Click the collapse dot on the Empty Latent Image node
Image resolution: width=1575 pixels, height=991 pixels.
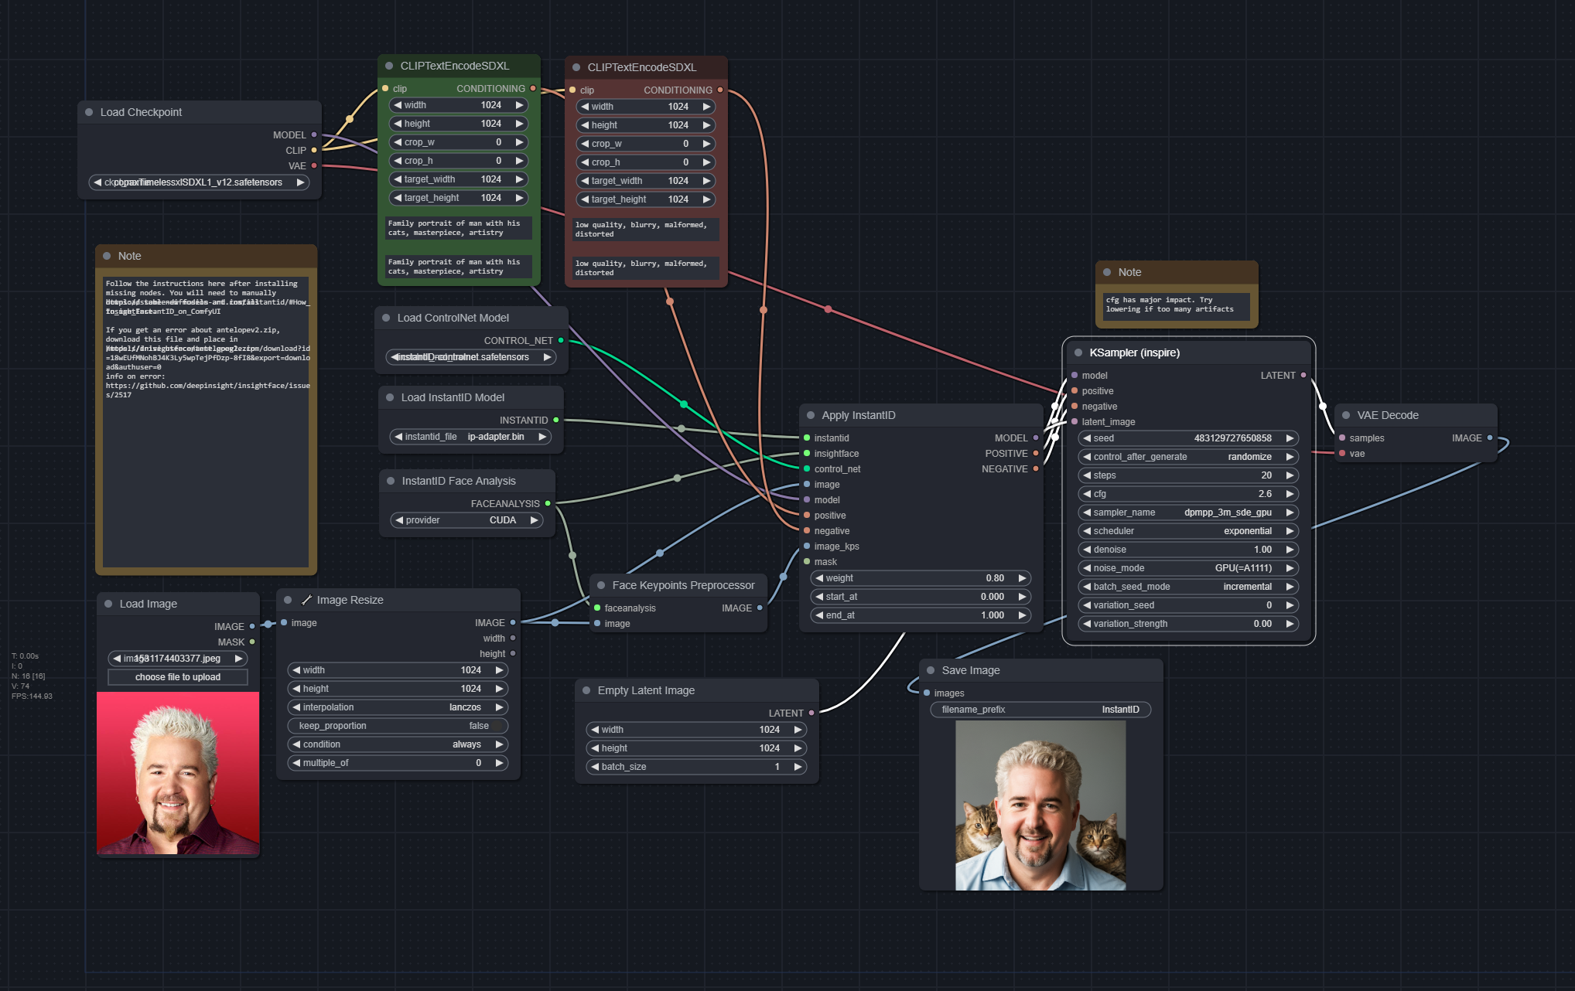586,691
